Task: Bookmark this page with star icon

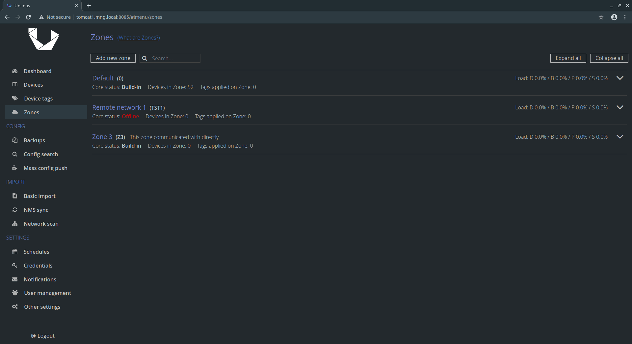Action: tap(601, 17)
